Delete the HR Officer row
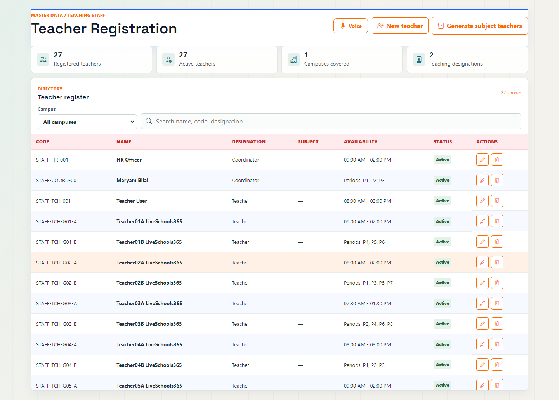Image resolution: width=559 pixels, height=400 pixels. pyautogui.click(x=497, y=160)
